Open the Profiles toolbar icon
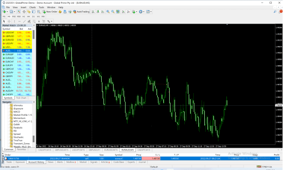Screen dimensions: 285x170 coord(11,12)
